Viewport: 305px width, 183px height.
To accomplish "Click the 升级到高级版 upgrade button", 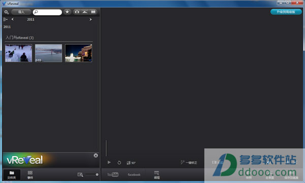I will point(286,12).
